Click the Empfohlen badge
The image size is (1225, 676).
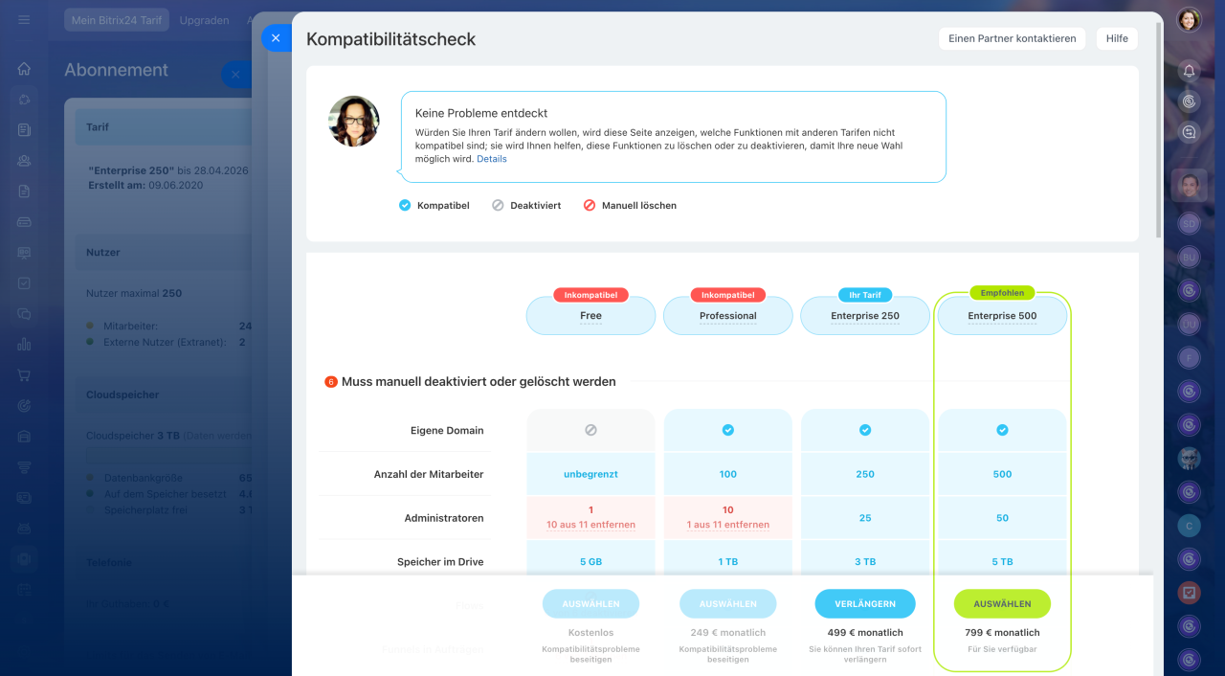point(1002,293)
